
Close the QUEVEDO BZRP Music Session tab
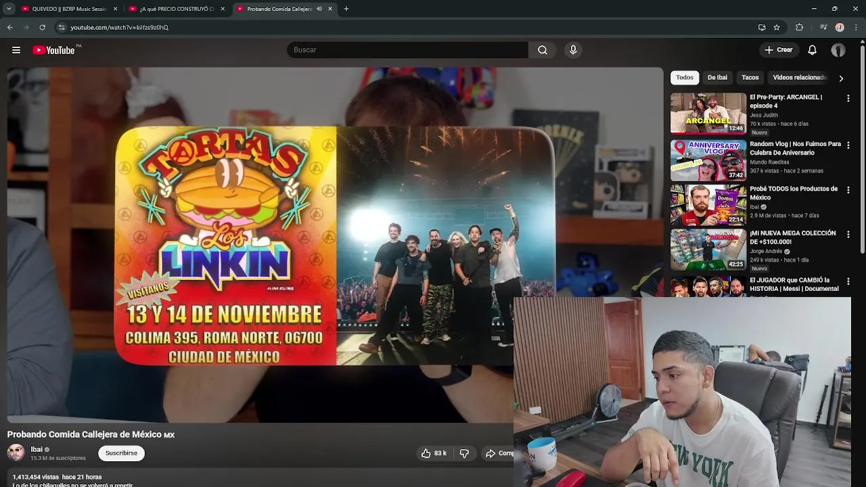coord(115,9)
